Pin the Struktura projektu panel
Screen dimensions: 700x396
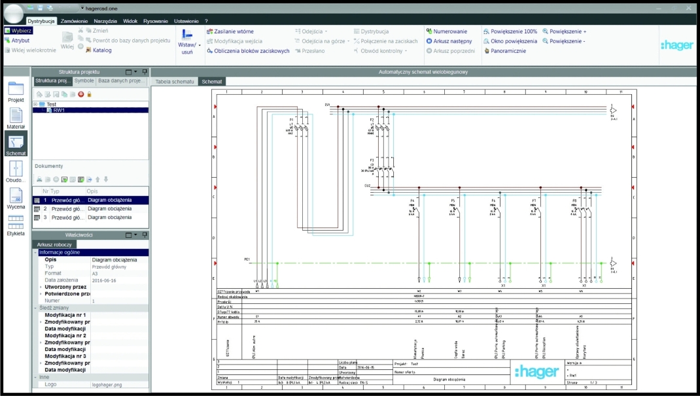tap(145, 71)
